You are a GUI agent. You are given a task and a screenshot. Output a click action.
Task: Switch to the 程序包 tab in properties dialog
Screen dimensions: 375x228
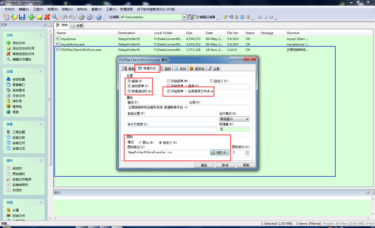197,69
